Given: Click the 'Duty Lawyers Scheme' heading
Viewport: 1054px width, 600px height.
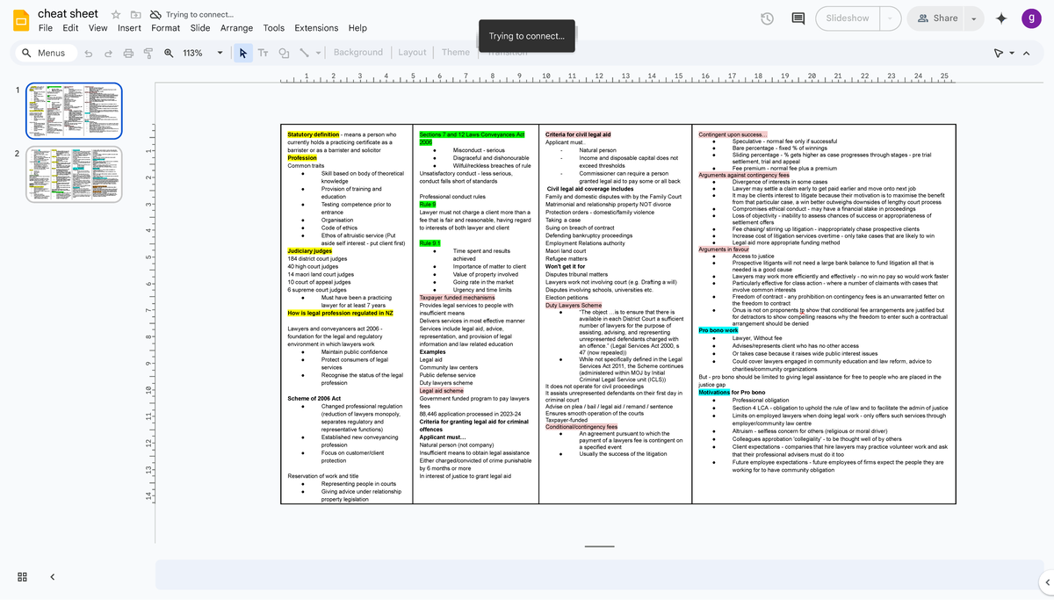Looking at the screenshot, I should pyautogui.click(x=574, y=305).
